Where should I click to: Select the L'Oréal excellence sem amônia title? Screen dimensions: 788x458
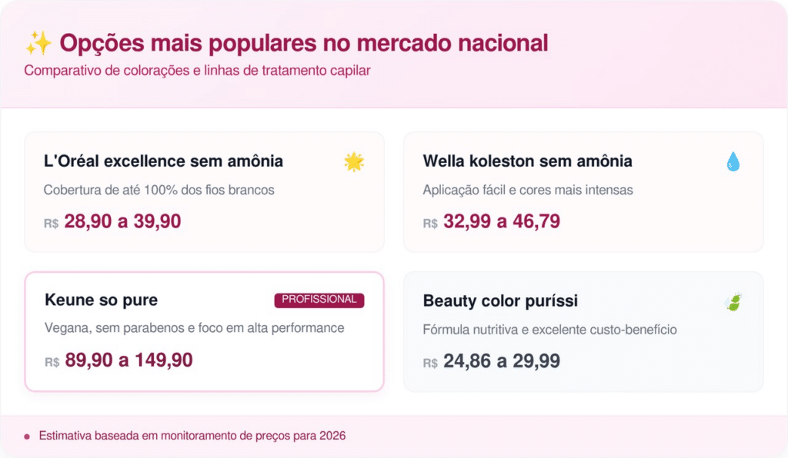(163, 161)
